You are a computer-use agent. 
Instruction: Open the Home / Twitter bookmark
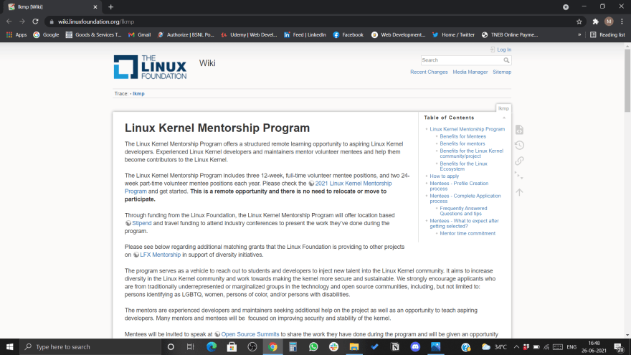coord(453,35)
